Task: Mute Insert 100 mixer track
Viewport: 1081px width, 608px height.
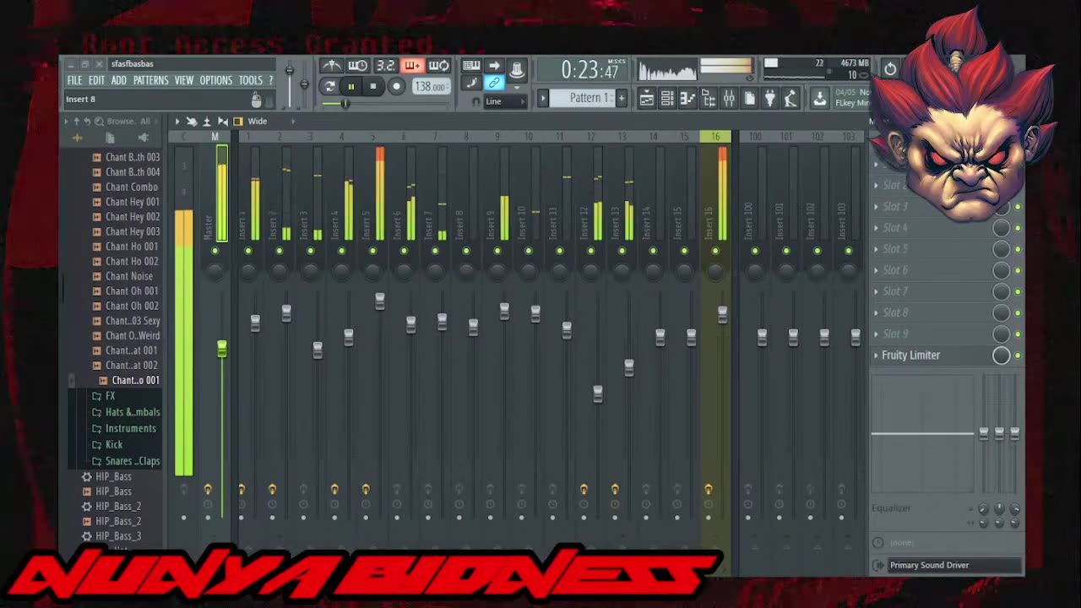Action: point(755,251)
